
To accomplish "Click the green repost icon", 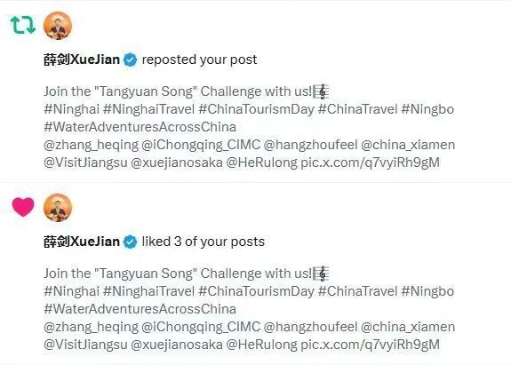I will click(23, 26).
